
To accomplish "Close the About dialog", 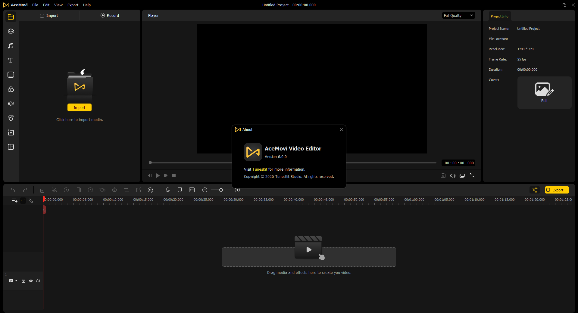I will coord(341,130).
